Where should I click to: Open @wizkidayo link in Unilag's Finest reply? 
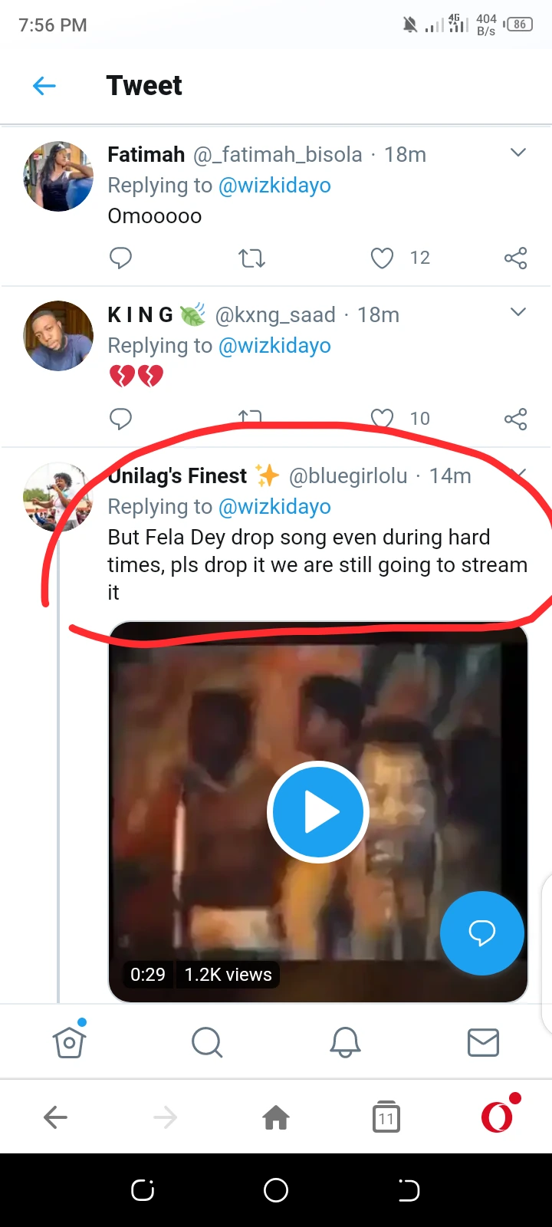(x=274, y=507)
